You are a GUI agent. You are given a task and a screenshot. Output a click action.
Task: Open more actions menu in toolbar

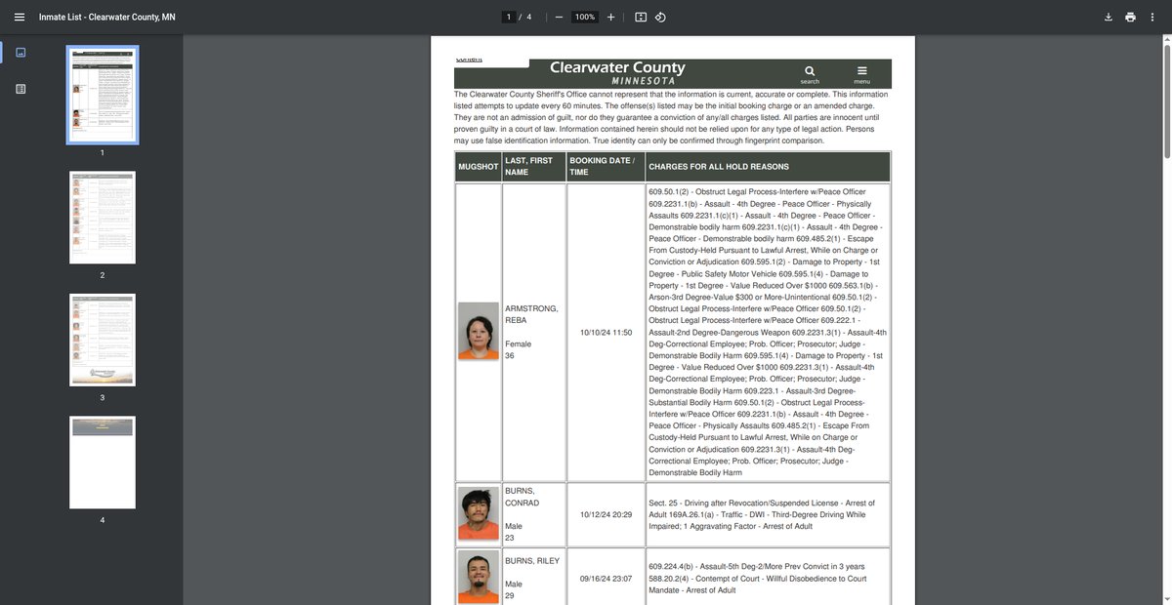click(x=1153, y=18)
